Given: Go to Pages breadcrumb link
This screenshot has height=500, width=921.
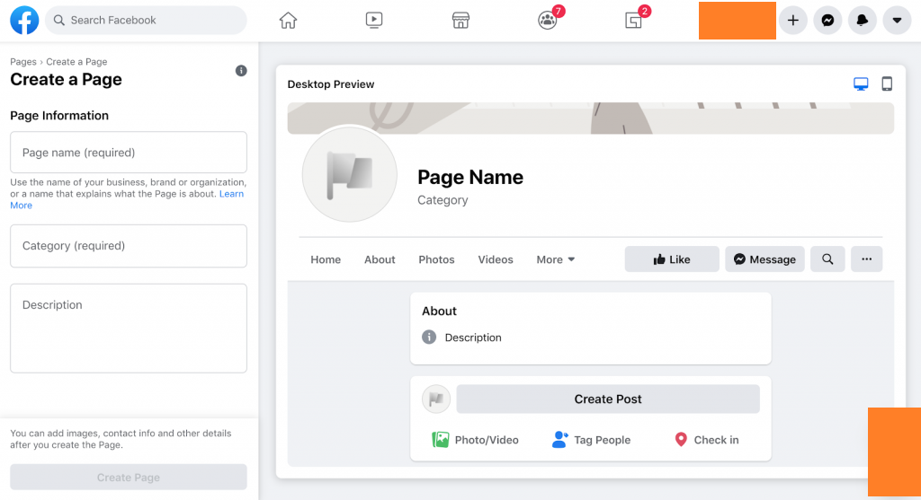Looking at the screenshot, I should [22, 62].
